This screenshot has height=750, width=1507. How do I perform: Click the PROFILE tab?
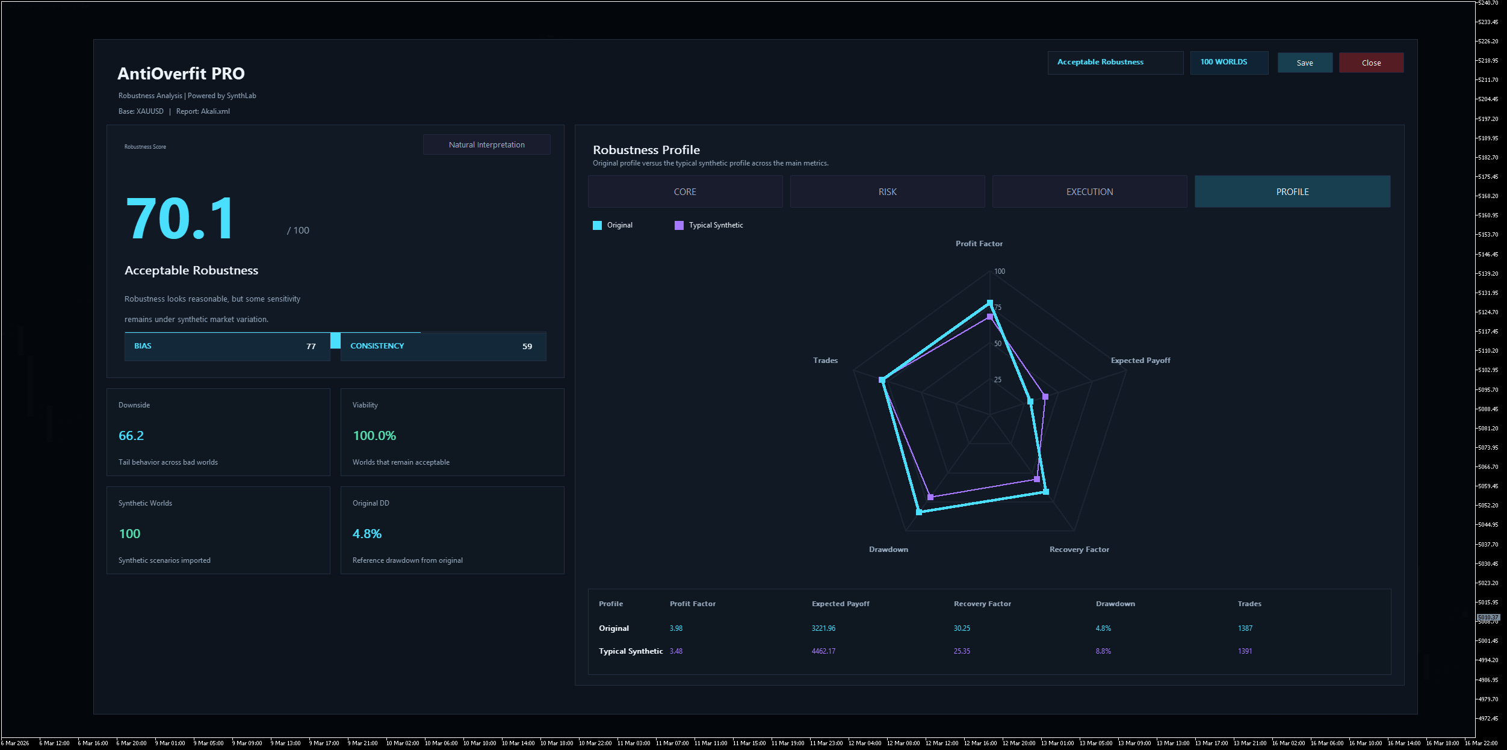pos(1292,191)
